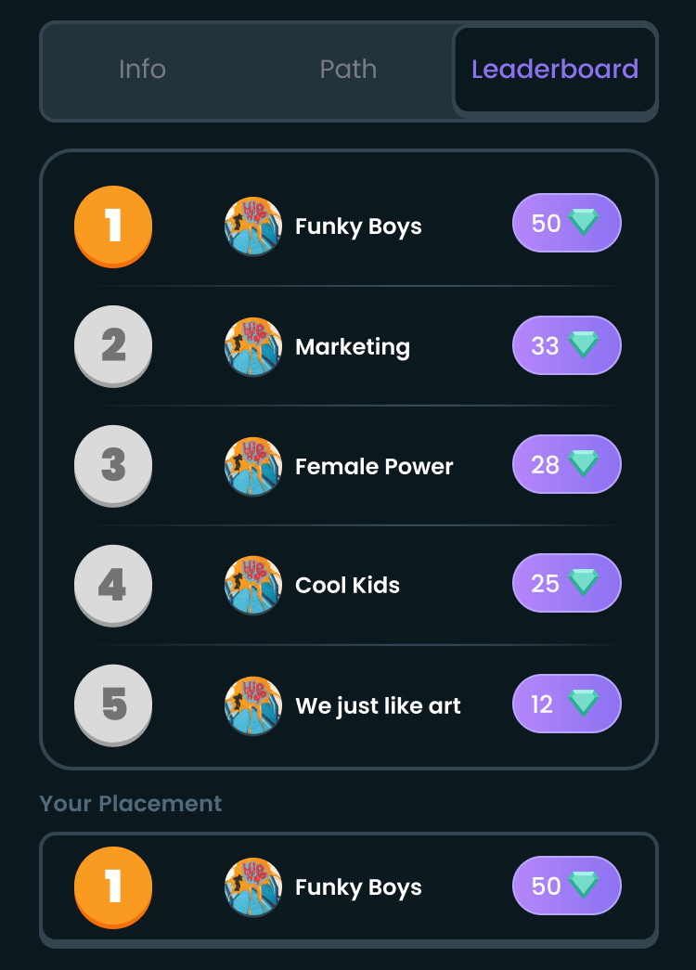
Task: Click the grey rank 4 badge
Action: (x=113, y=585)
